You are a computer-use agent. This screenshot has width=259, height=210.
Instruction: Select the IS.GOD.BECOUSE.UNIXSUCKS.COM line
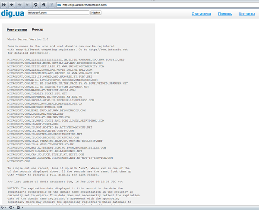43,138
